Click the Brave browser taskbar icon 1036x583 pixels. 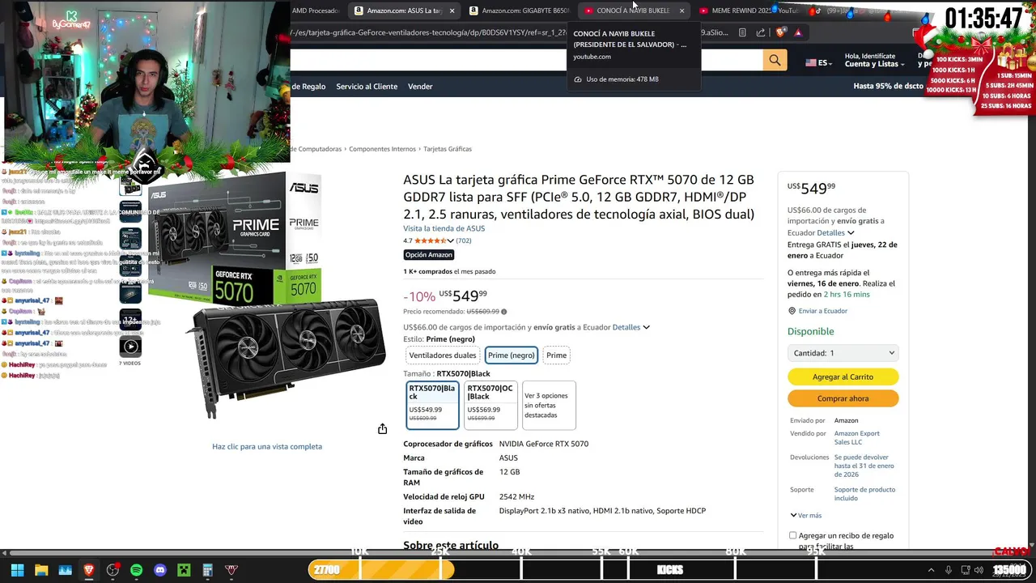point(88,570)
